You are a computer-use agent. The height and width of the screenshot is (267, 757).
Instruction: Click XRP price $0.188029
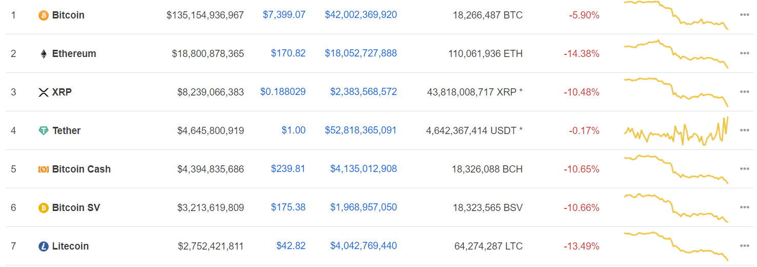click(x=283, y=92)
